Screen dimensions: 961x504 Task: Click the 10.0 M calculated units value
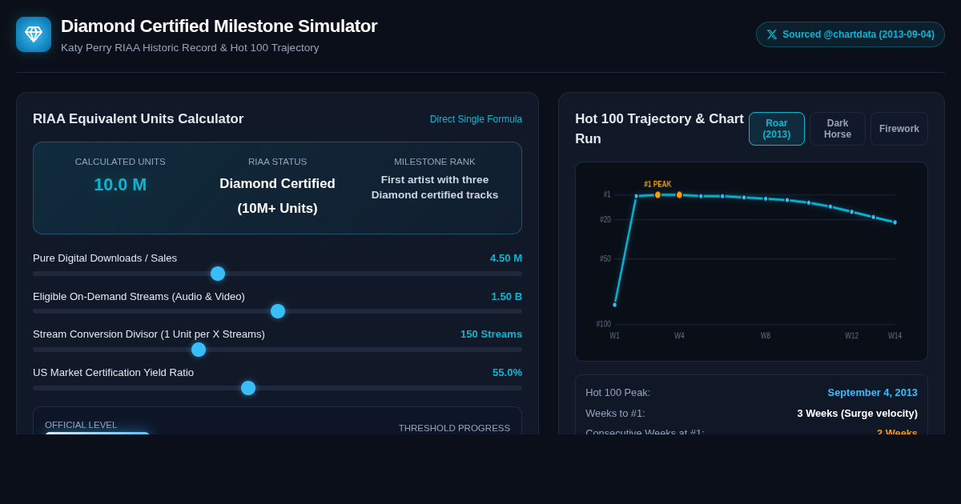(x=120, y=185)
